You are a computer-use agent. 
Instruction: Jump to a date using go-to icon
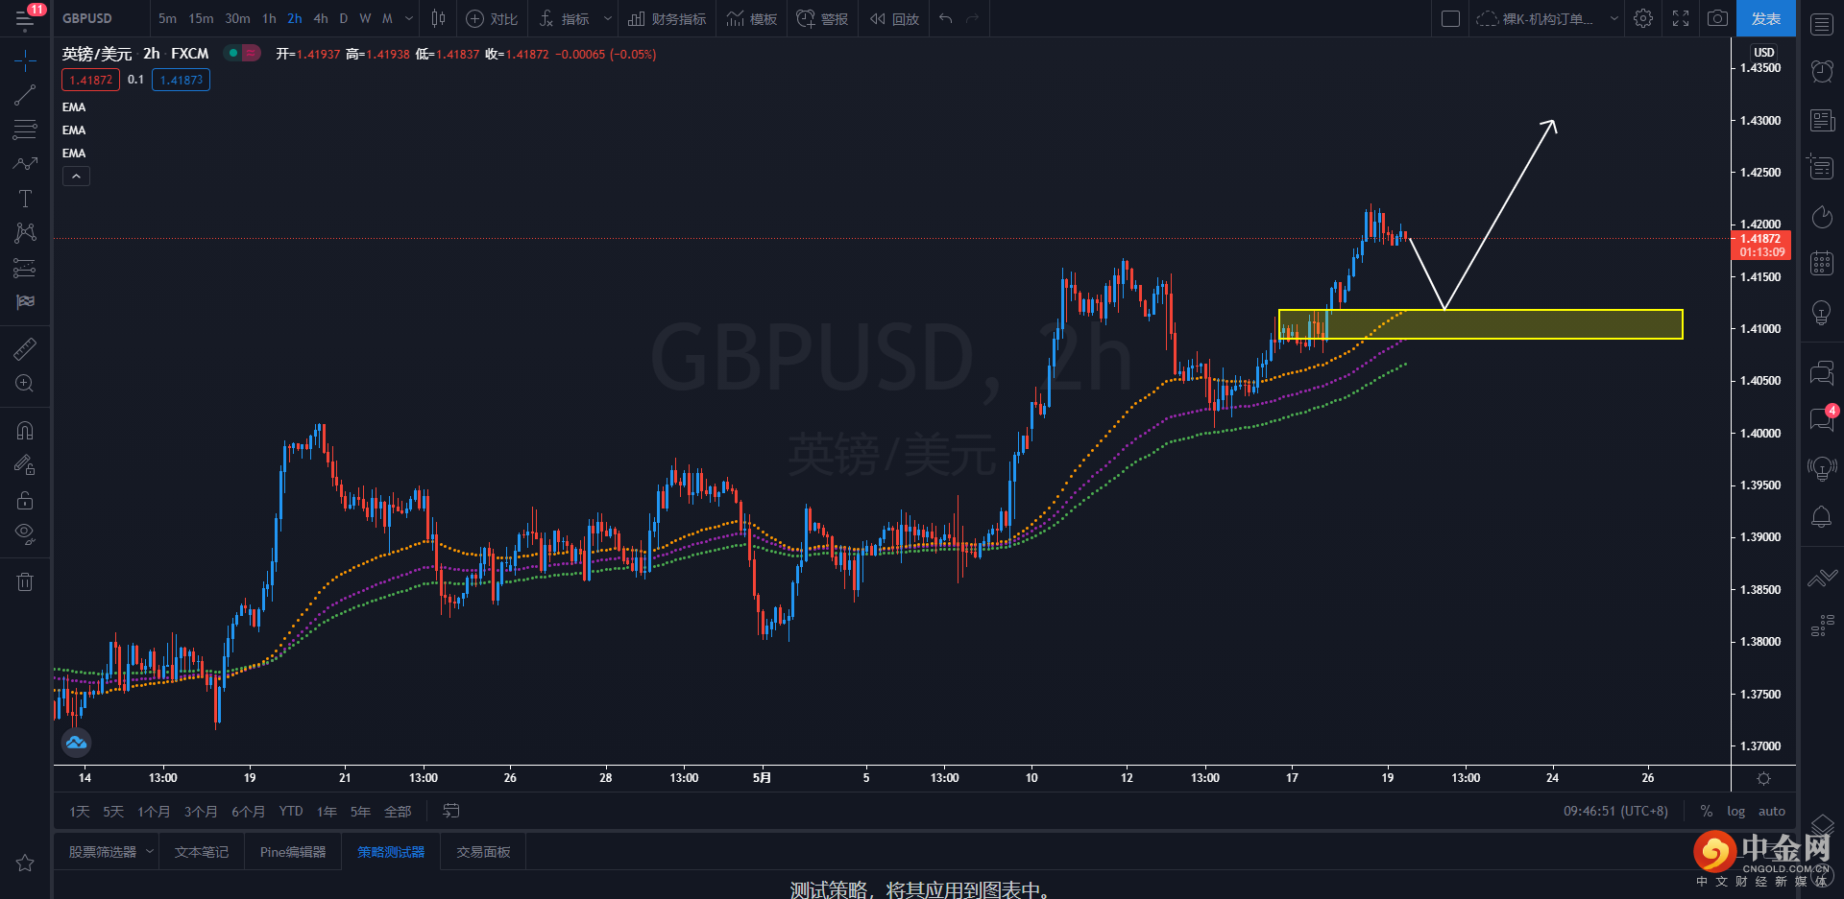(x=450, y=811)
